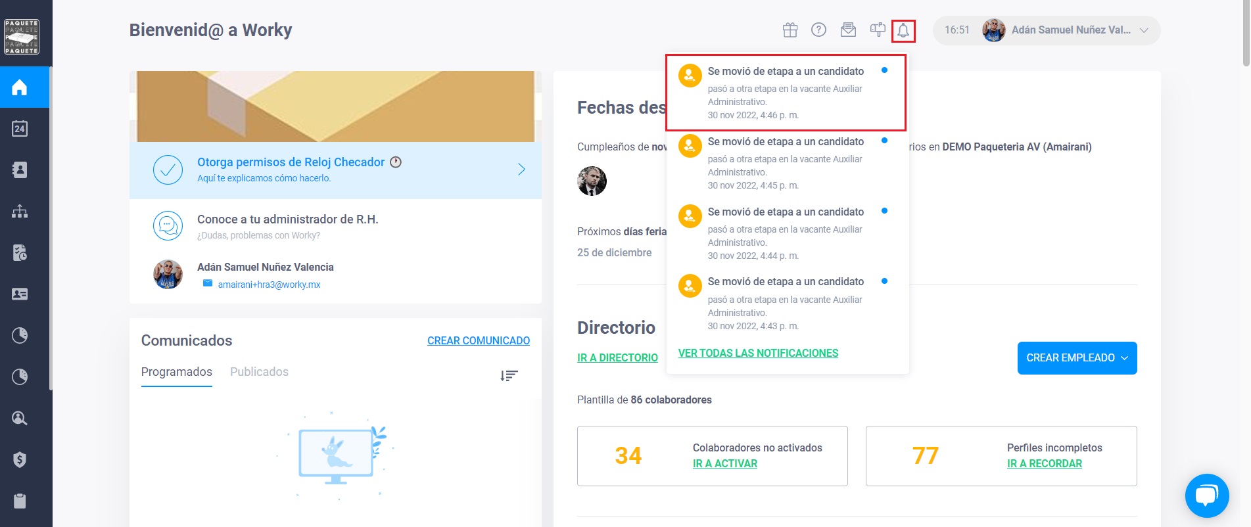This screenshot has height=527, width=1251.
Task: Open the gift icon in header
Action: [790, 30]
